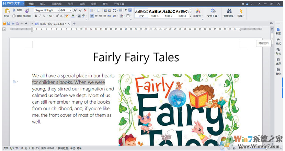Viewport: 285px width, 151px height.
Task: Click the new document tab plus button
Action: tap(74, 24)
